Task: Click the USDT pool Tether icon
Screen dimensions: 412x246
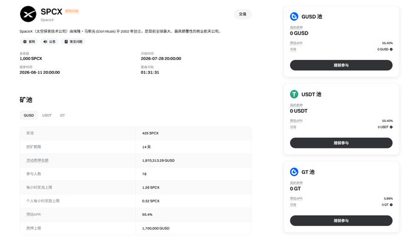Action: 294,94
